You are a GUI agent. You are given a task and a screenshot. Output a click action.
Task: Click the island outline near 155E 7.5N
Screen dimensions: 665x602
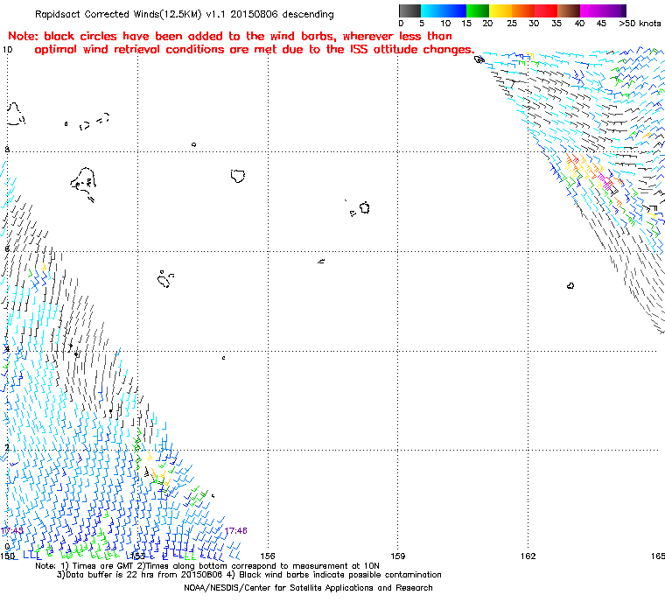coord(238,176)
